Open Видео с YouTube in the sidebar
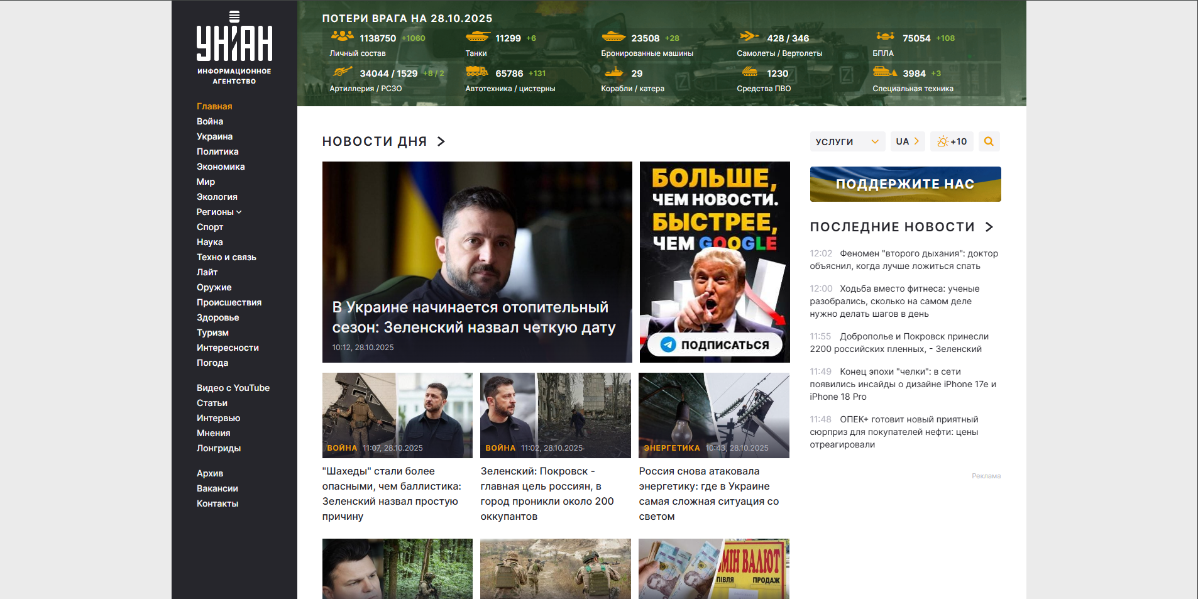Image resolution: width=1198 pixels, height=599 pixels. [233, 388]
